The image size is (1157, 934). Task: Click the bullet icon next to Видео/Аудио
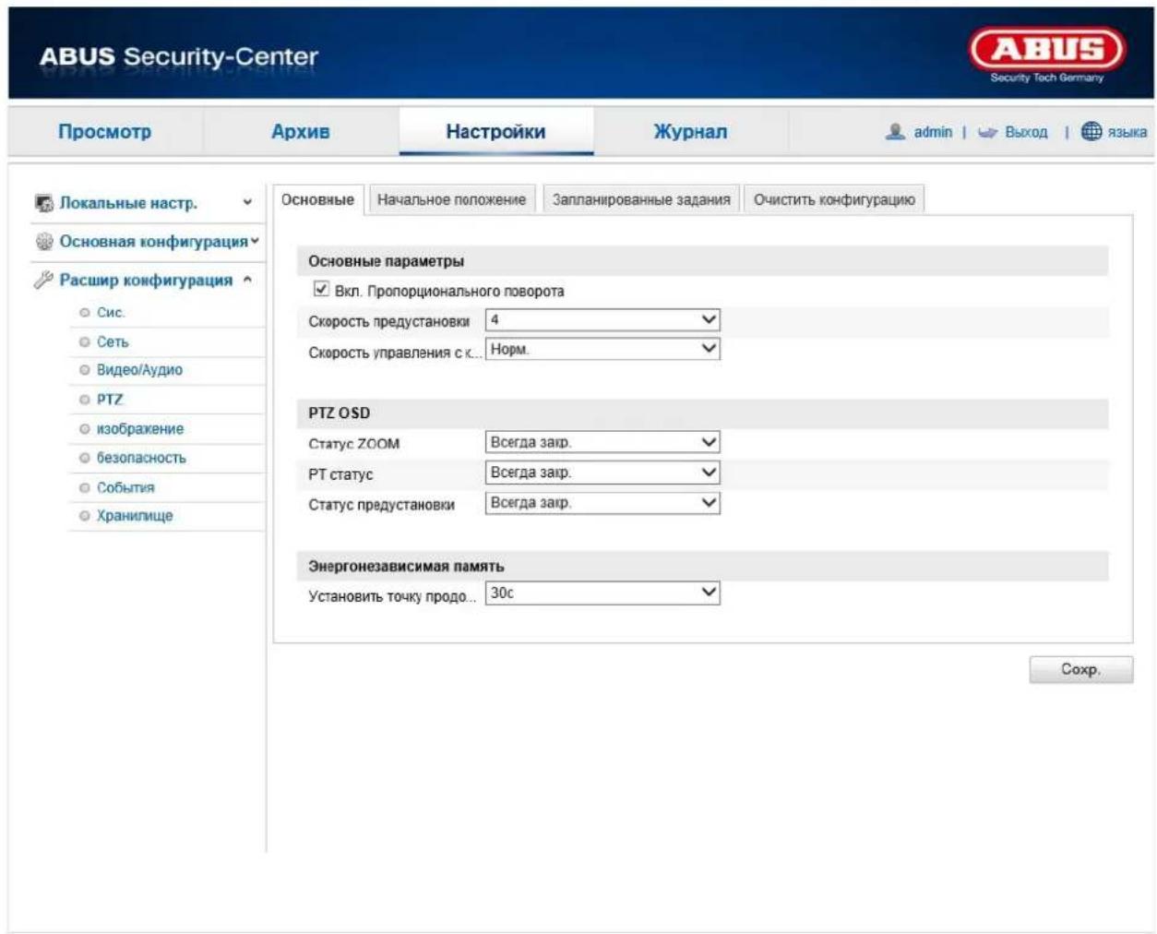click(85, 370)
